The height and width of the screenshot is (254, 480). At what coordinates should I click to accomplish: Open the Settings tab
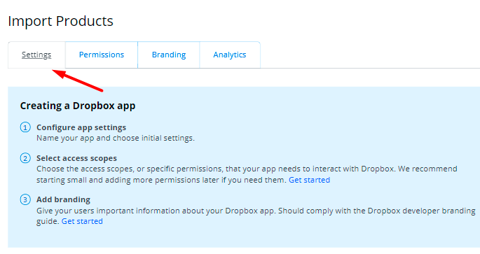(x=36, y=55)
